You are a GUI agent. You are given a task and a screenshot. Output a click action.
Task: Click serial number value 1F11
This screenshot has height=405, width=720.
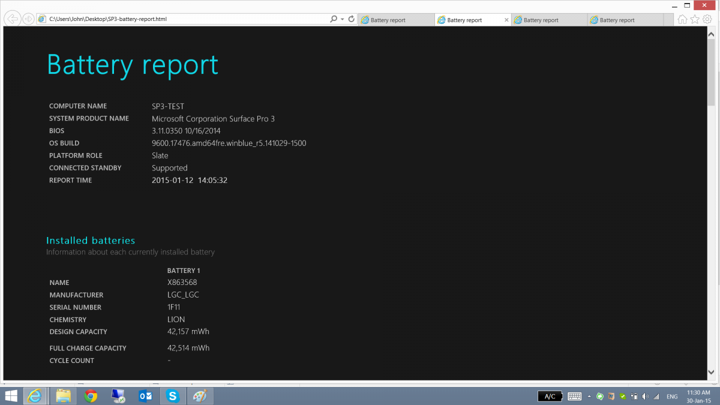coord(175,307)
